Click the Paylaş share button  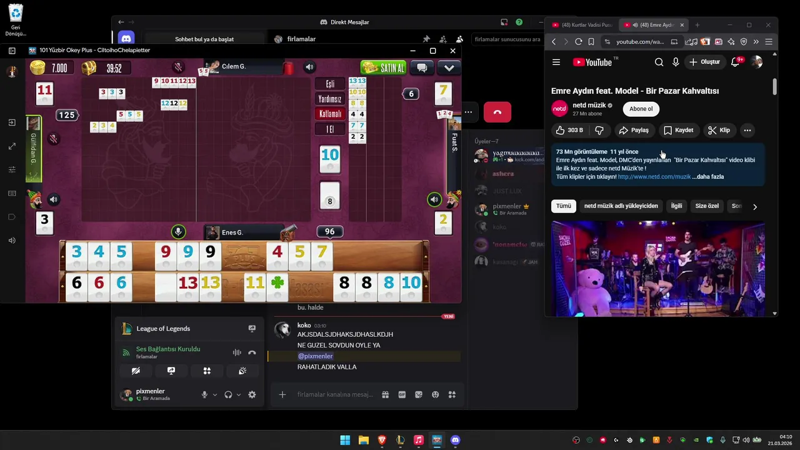(x=634, y=130)
